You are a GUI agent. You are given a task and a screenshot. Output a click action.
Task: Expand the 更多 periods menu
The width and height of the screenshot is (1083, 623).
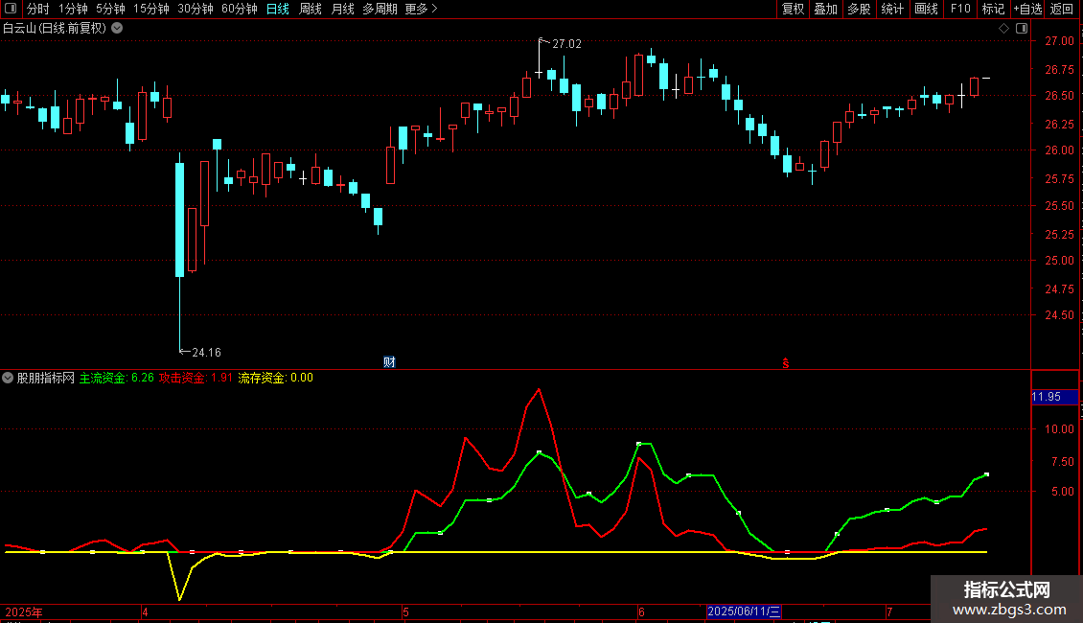[422, 9]
